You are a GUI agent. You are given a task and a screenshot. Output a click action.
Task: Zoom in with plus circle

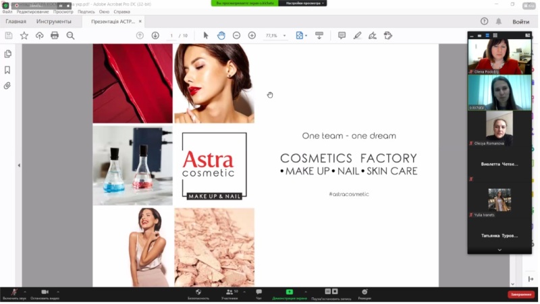coord(252,36)
